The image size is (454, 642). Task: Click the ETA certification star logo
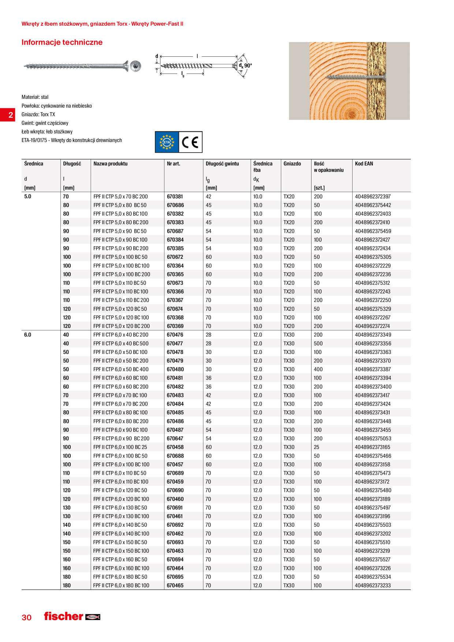tap(167, 142)
